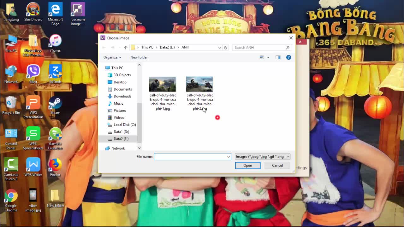This screenshot has width=404, height=227.
Task: Open the image file type filter dropdown
Action: (x=262, y=157)
